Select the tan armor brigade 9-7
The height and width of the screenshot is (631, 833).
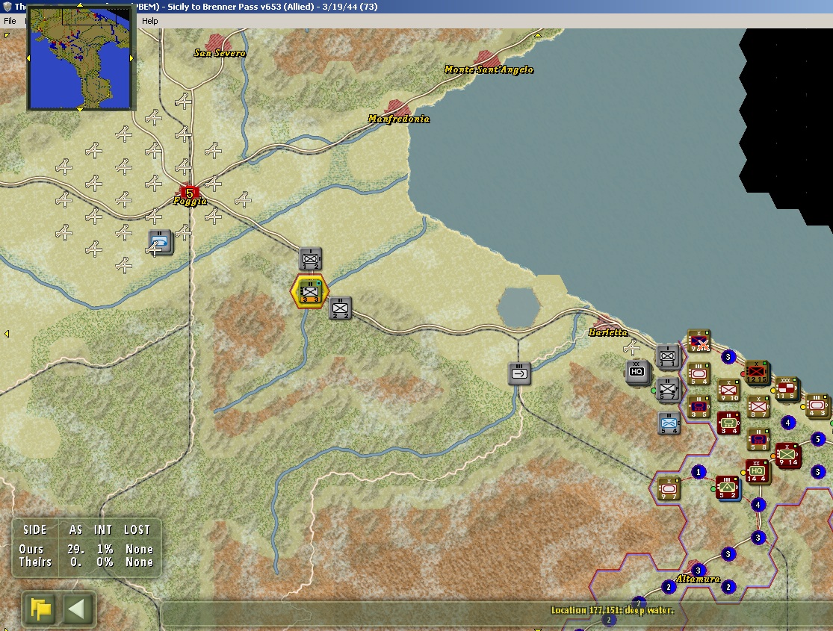(669, 489)
